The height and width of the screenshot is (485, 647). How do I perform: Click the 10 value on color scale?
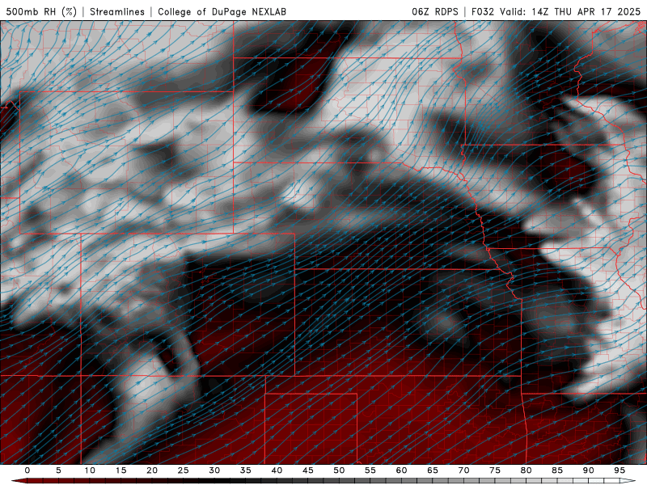tap(90, 470)
